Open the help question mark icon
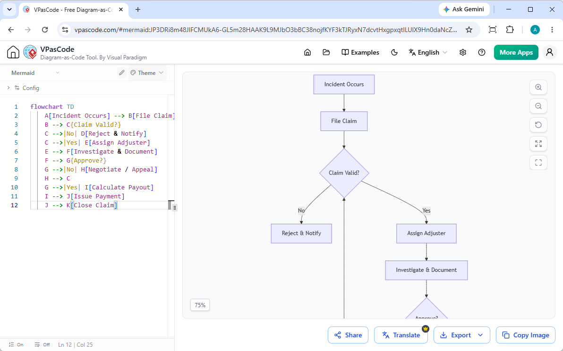The height and width of the screenshot is (351, 563). pos(482,52)
